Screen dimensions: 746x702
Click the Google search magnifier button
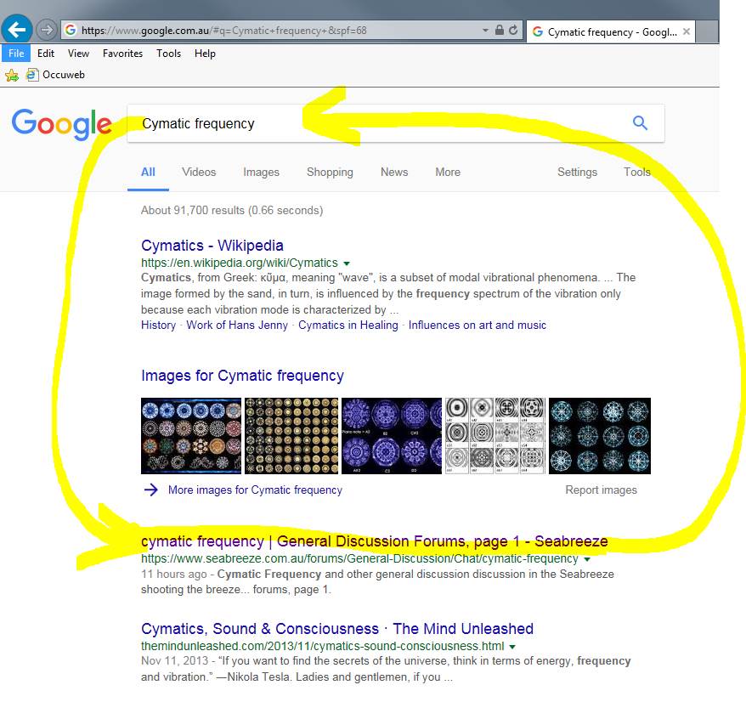click(x=640, y=123)
